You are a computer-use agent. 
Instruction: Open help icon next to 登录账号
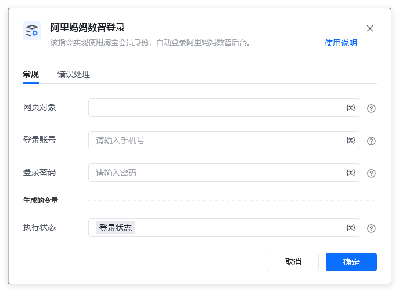pos(371,141)
